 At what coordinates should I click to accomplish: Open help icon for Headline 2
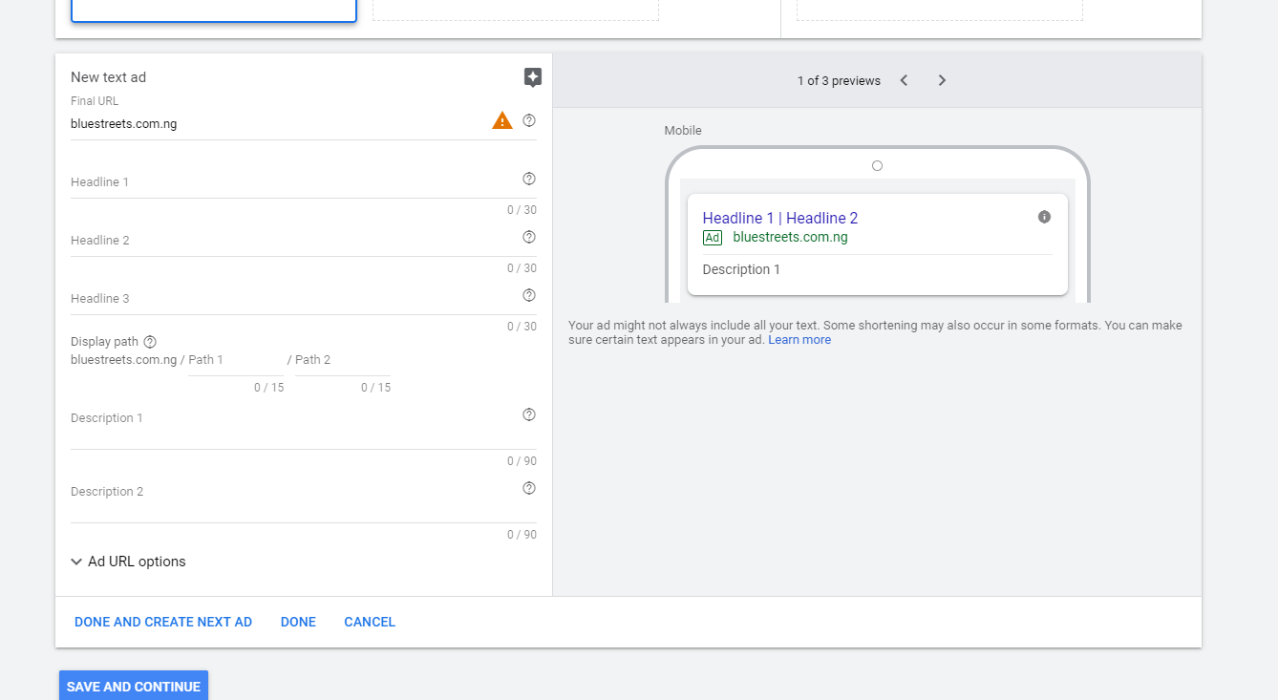point(529,237)
